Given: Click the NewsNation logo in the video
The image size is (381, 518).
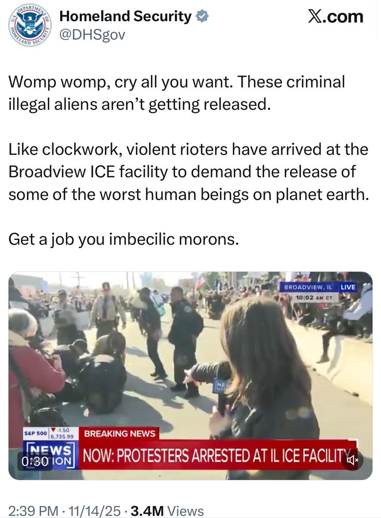Looking at the screenshot, I should coord(51,455).
